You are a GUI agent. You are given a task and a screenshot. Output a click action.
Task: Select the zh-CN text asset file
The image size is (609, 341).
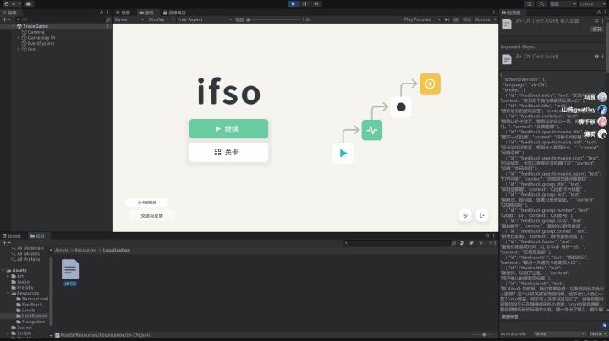click(70, 273)
